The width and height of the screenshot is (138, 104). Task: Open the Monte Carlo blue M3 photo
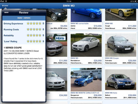click(86, 80)
